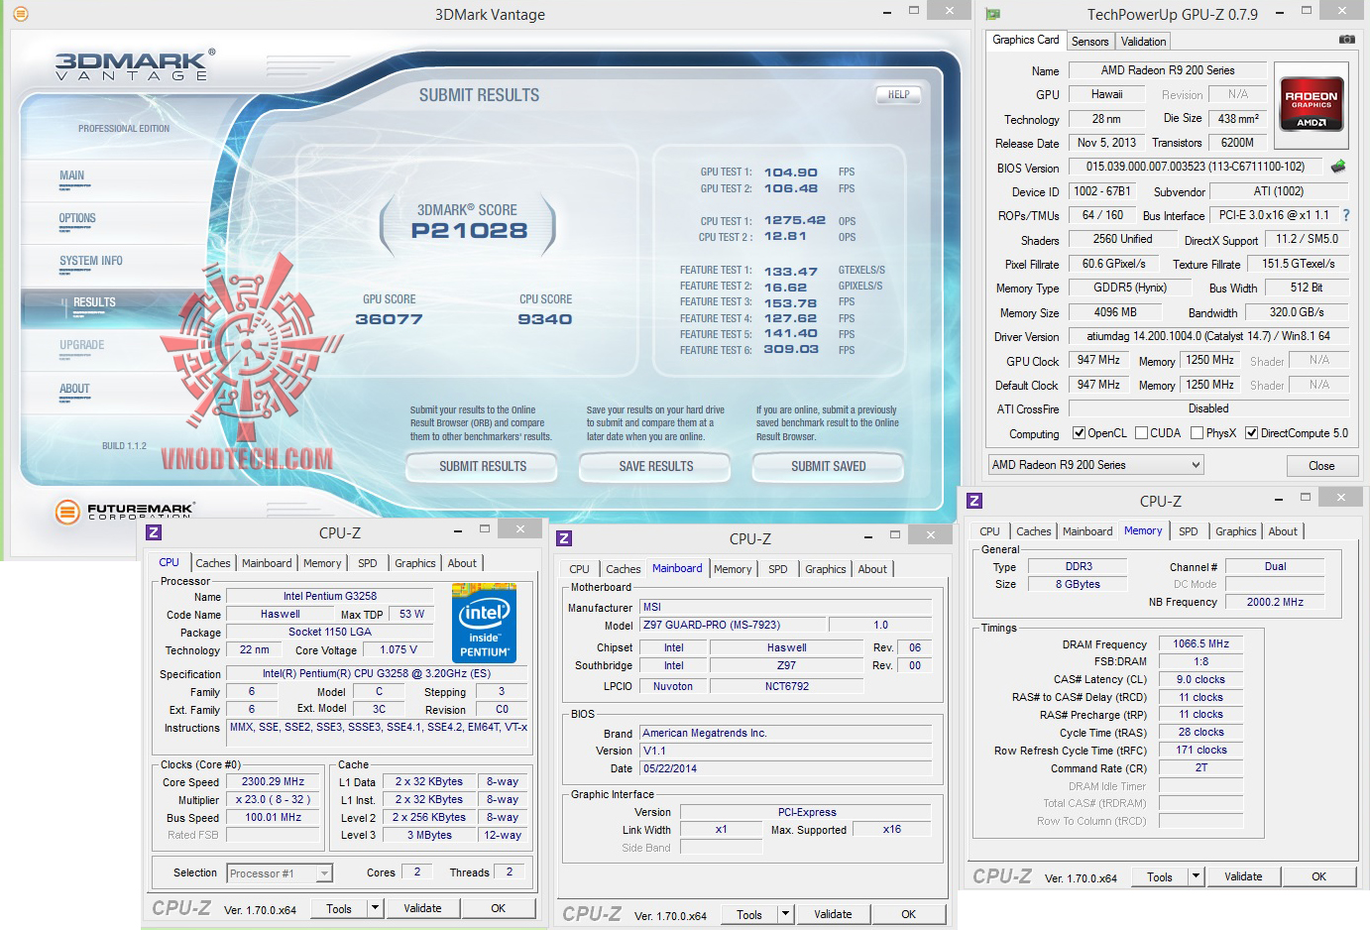
Task: Take a screenshot with GPU-Z camera icon
Action: [x=1346, y=40]
